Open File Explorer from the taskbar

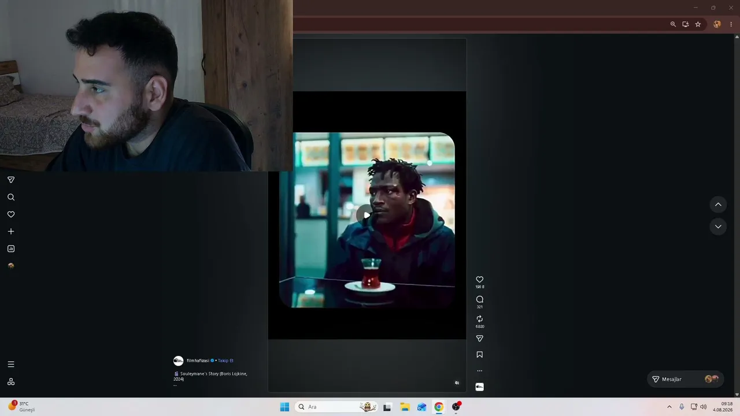click(x=405, y=407)
